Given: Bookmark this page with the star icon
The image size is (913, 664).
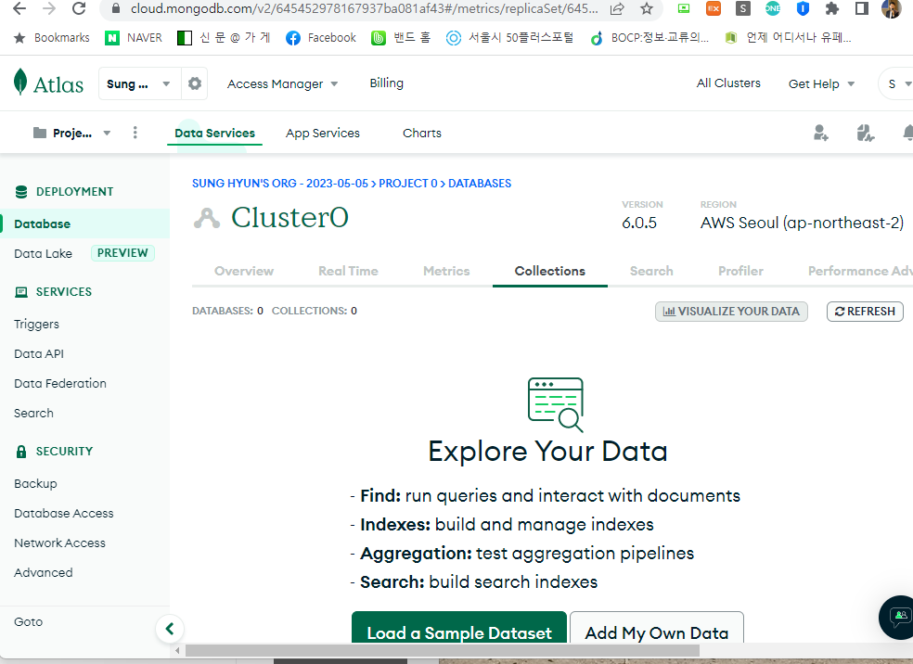Looking at the screenshot, I should (647, 8).
